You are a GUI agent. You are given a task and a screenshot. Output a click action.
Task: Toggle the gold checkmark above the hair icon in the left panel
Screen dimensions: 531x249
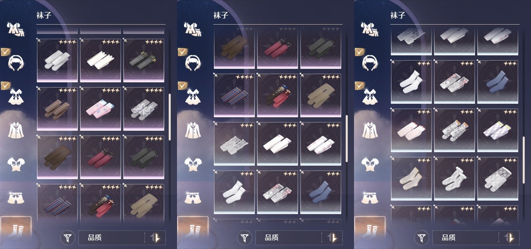pyautogui.click(x=6, y=52)
